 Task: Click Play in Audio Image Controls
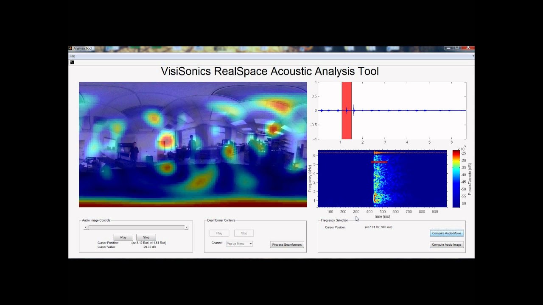pos(123,237)
